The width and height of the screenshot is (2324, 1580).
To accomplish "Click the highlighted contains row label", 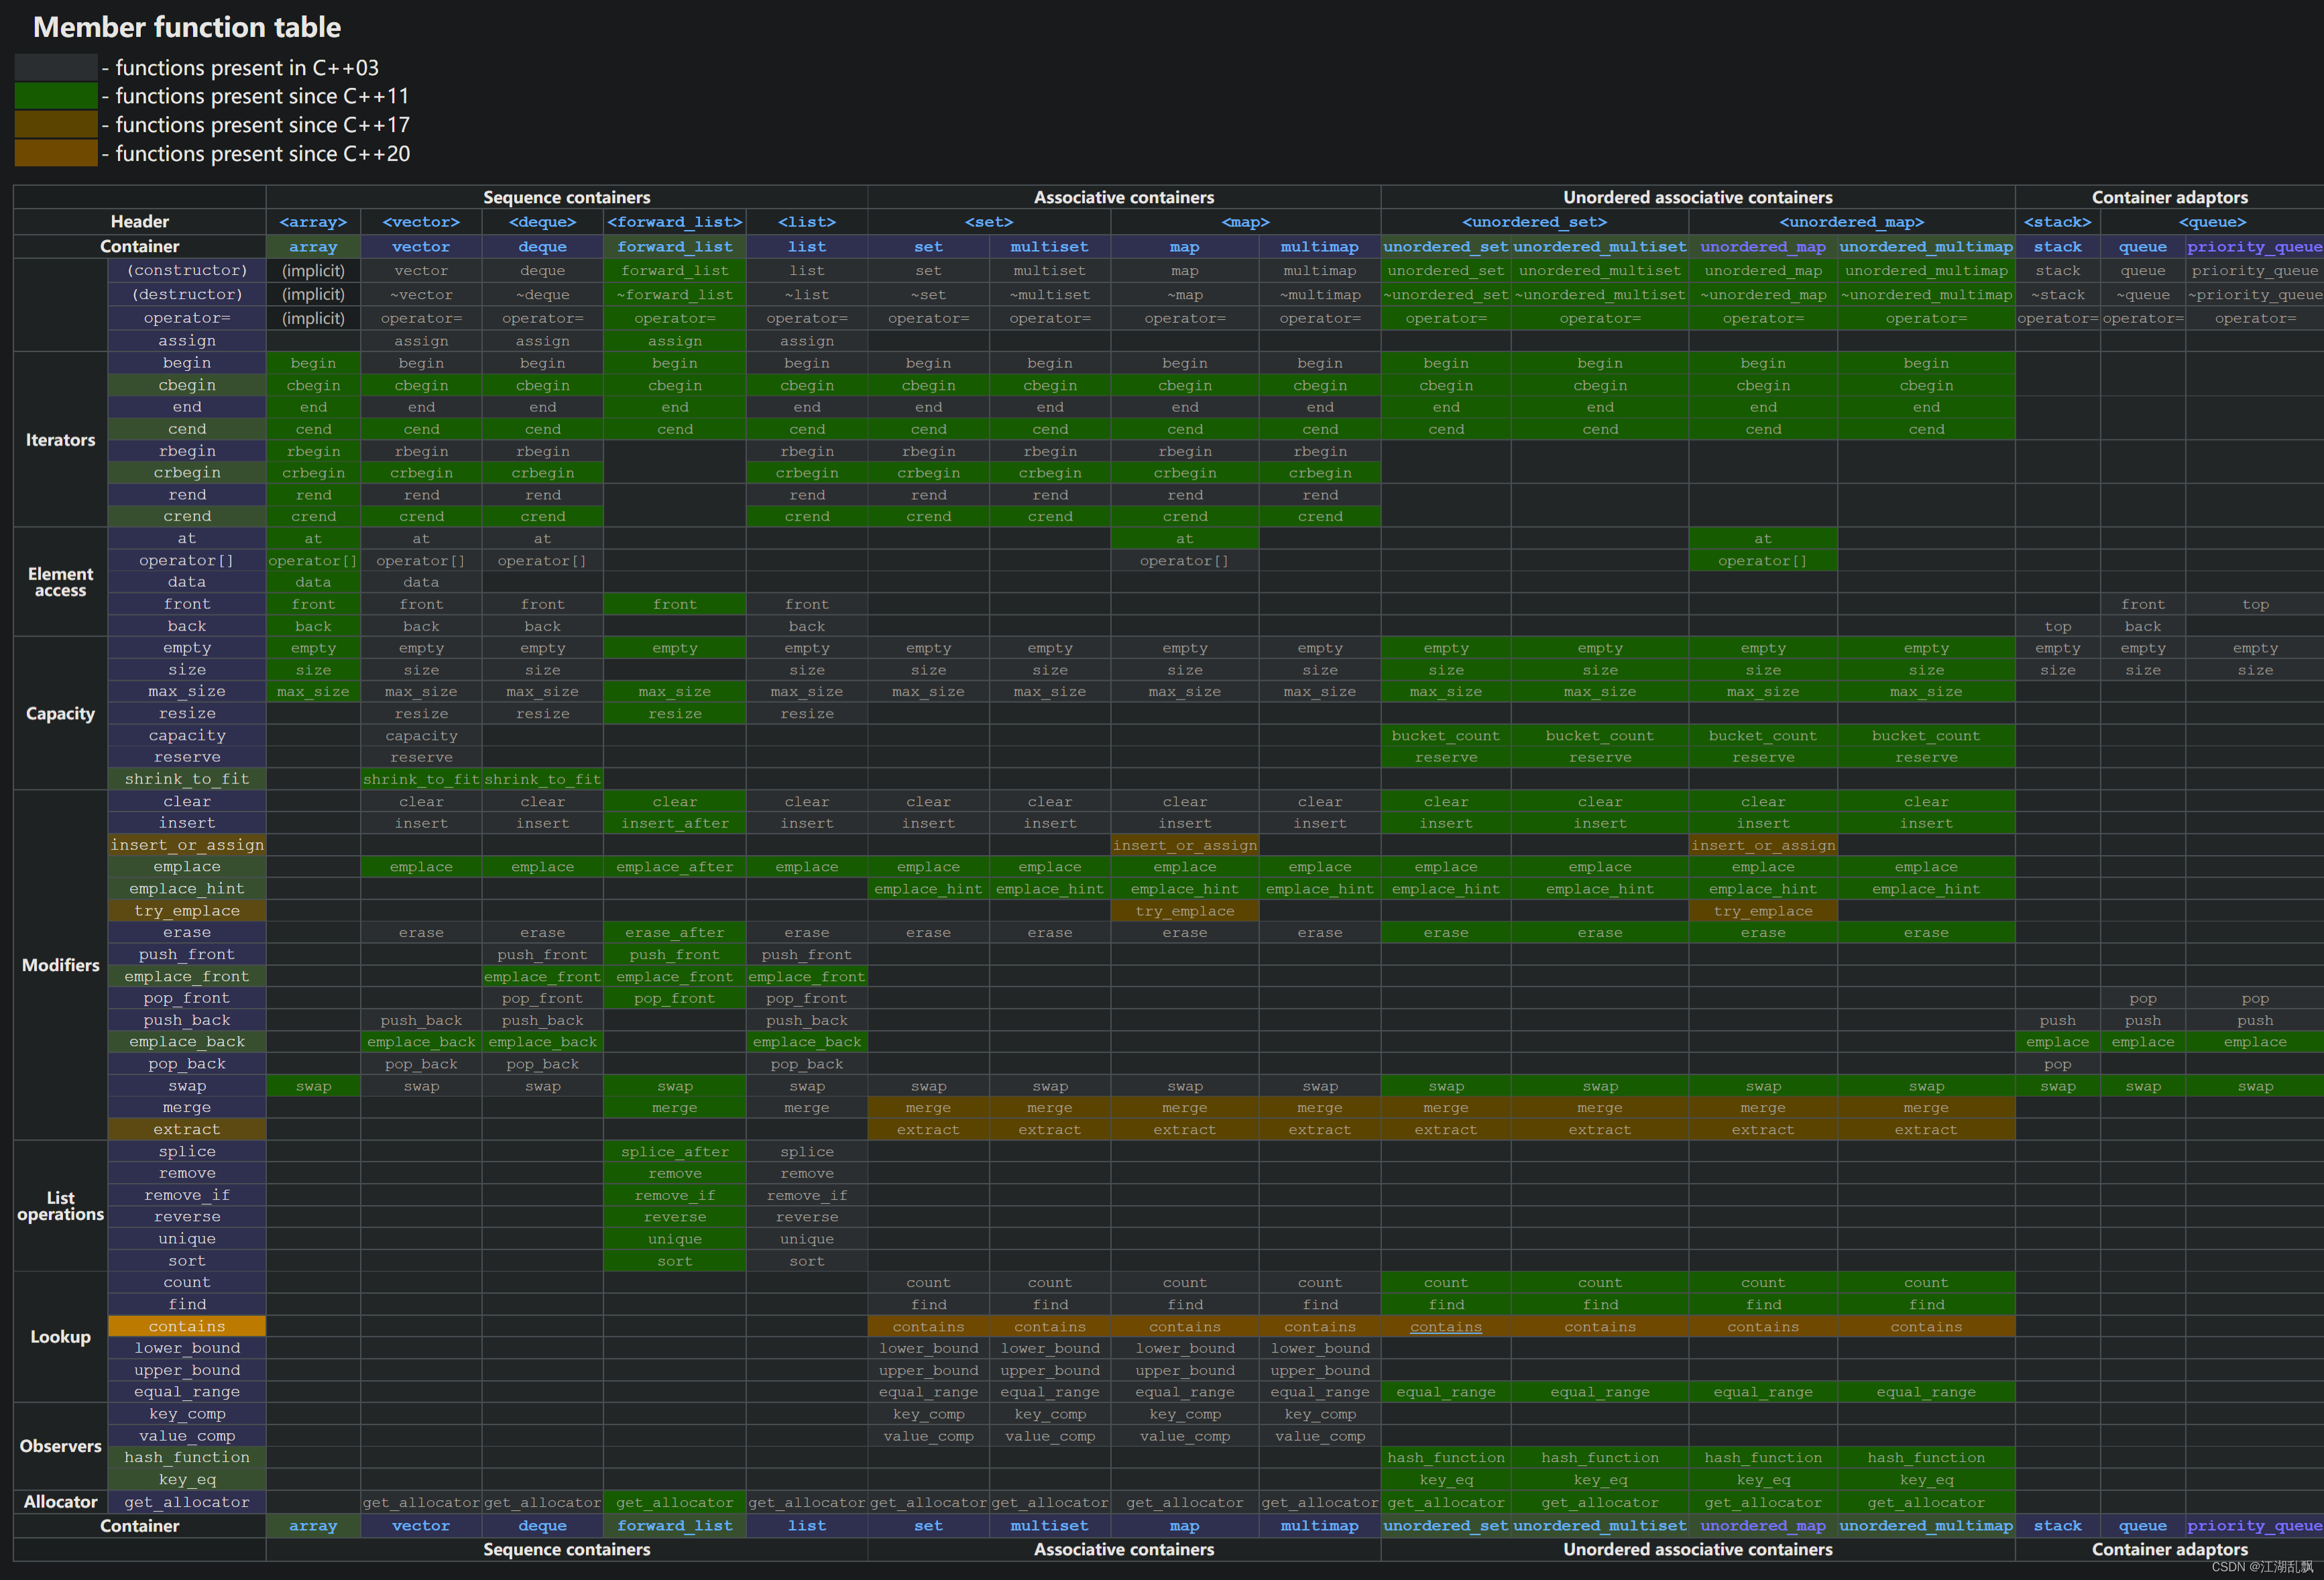I will point(187,1327).
